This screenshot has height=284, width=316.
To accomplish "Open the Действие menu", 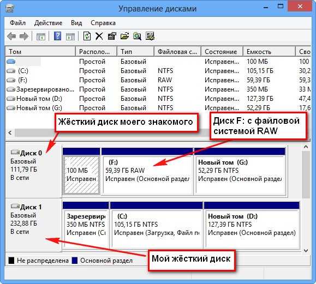I will [48, 23].
